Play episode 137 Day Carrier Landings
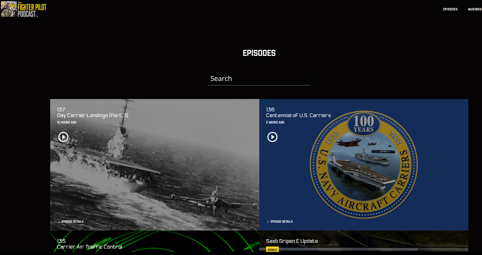The height and width of the screenshot is (255, 482). 63,137
